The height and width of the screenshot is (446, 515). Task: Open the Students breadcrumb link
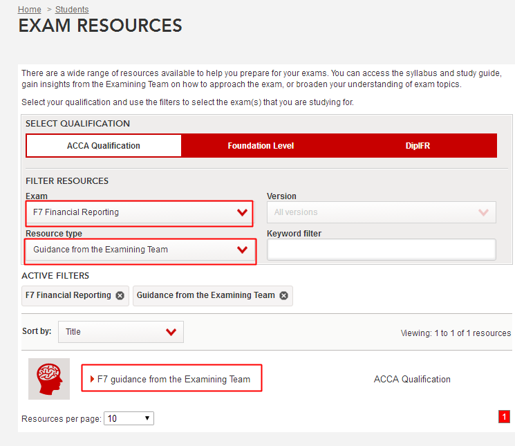point(72,10)
